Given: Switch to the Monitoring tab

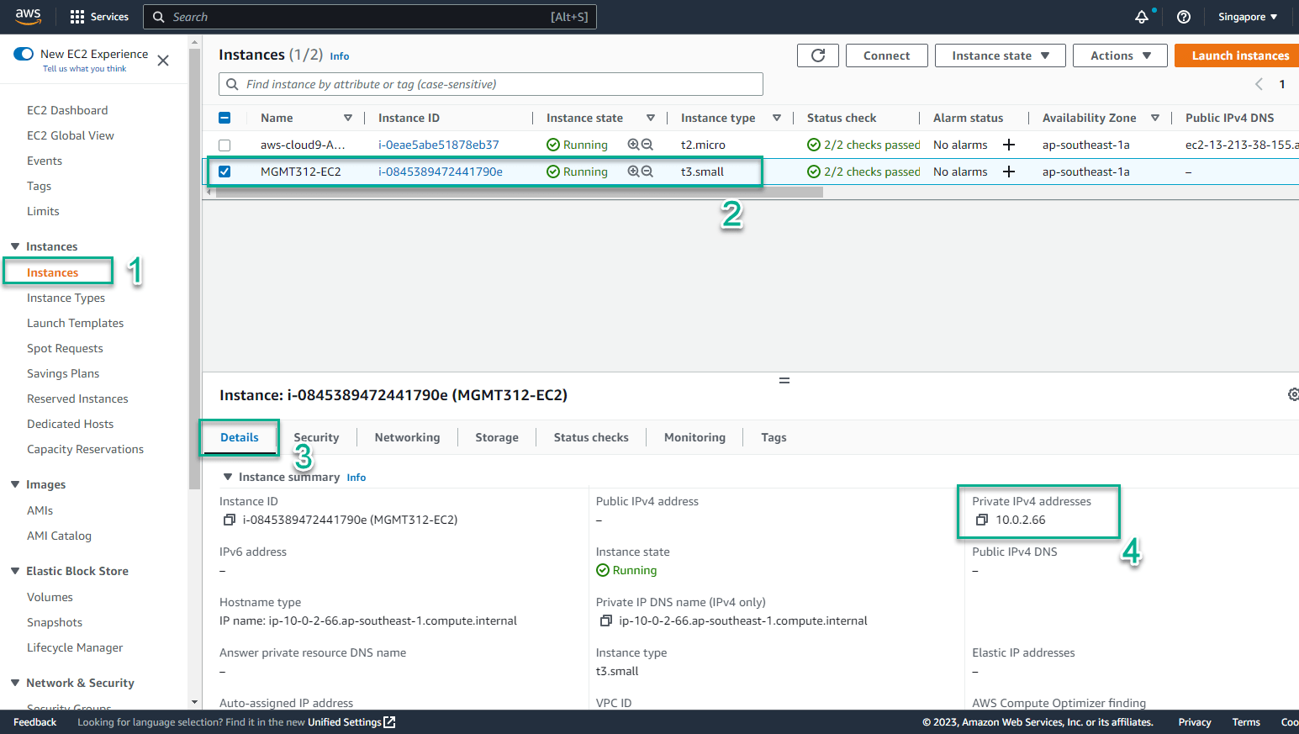Looking at the screenshot, I should [x=694, y=437].
